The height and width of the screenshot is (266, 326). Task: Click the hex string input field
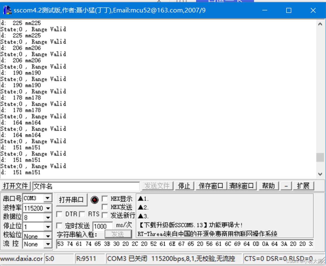point(185,244)
